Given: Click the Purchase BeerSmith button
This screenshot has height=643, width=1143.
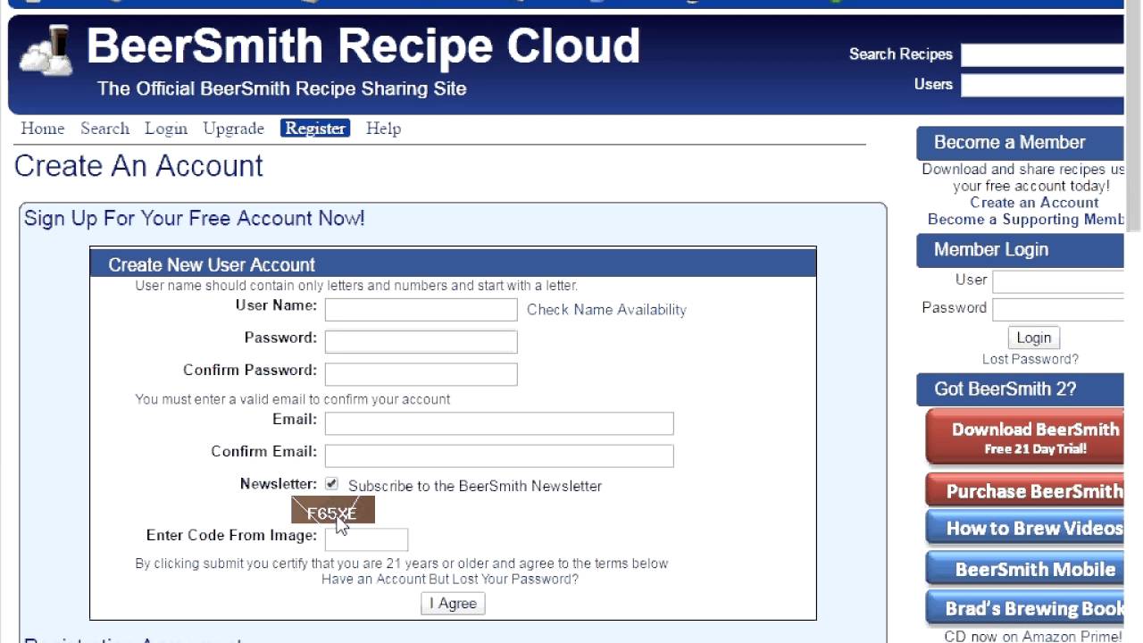Looking at the screenshot, I should click(1025, 490).
